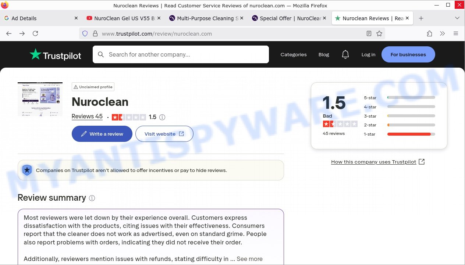This screenshot has width=465, height=265.
Task: Close the Special Offer NuroClean tab
Action: (324, 18)
